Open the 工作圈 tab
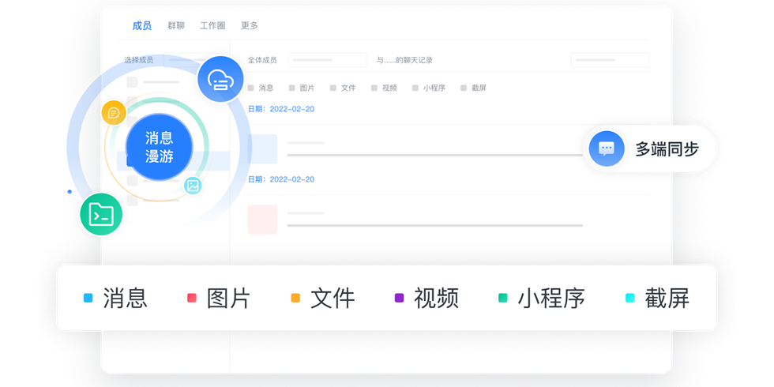Screen dimensions: 774x387 [212, 26]
